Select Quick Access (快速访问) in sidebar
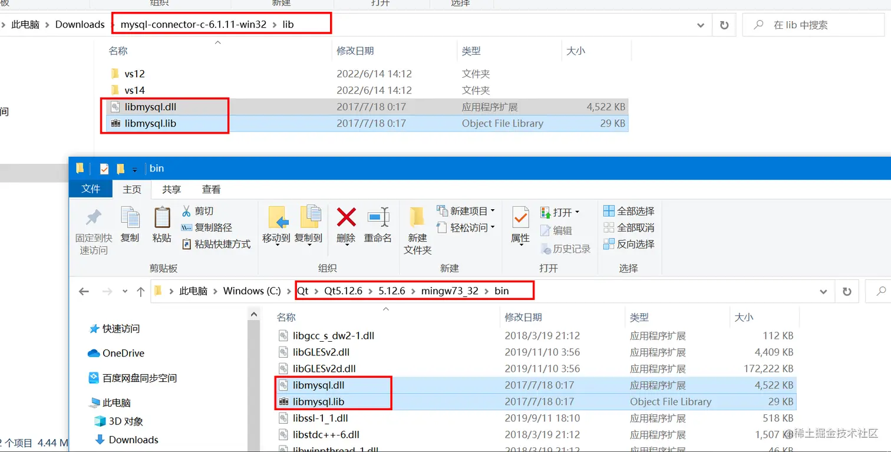Viewport: 891px width, 452px height. point(114,329)
